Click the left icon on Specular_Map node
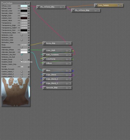The image size is (130, 140). click(x=44, y=88)
